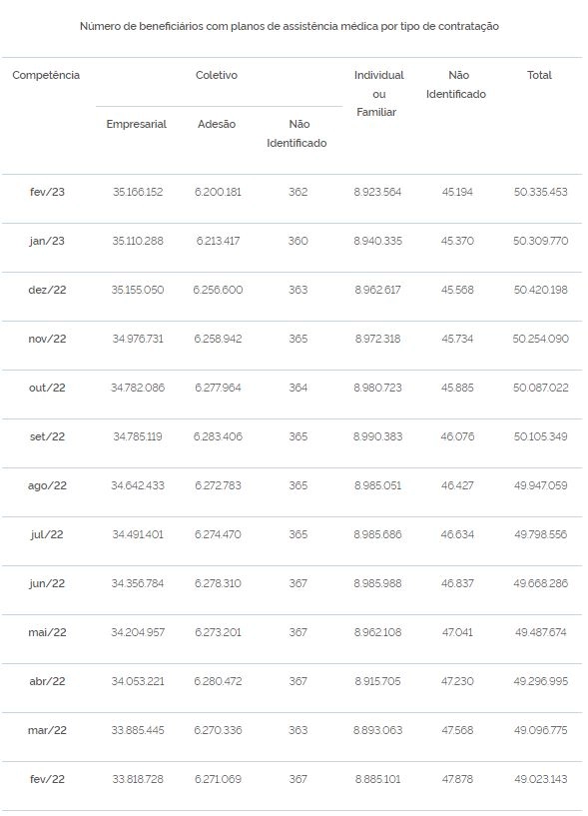
Task: Click the Competência column header
Action: pos(46,75)
